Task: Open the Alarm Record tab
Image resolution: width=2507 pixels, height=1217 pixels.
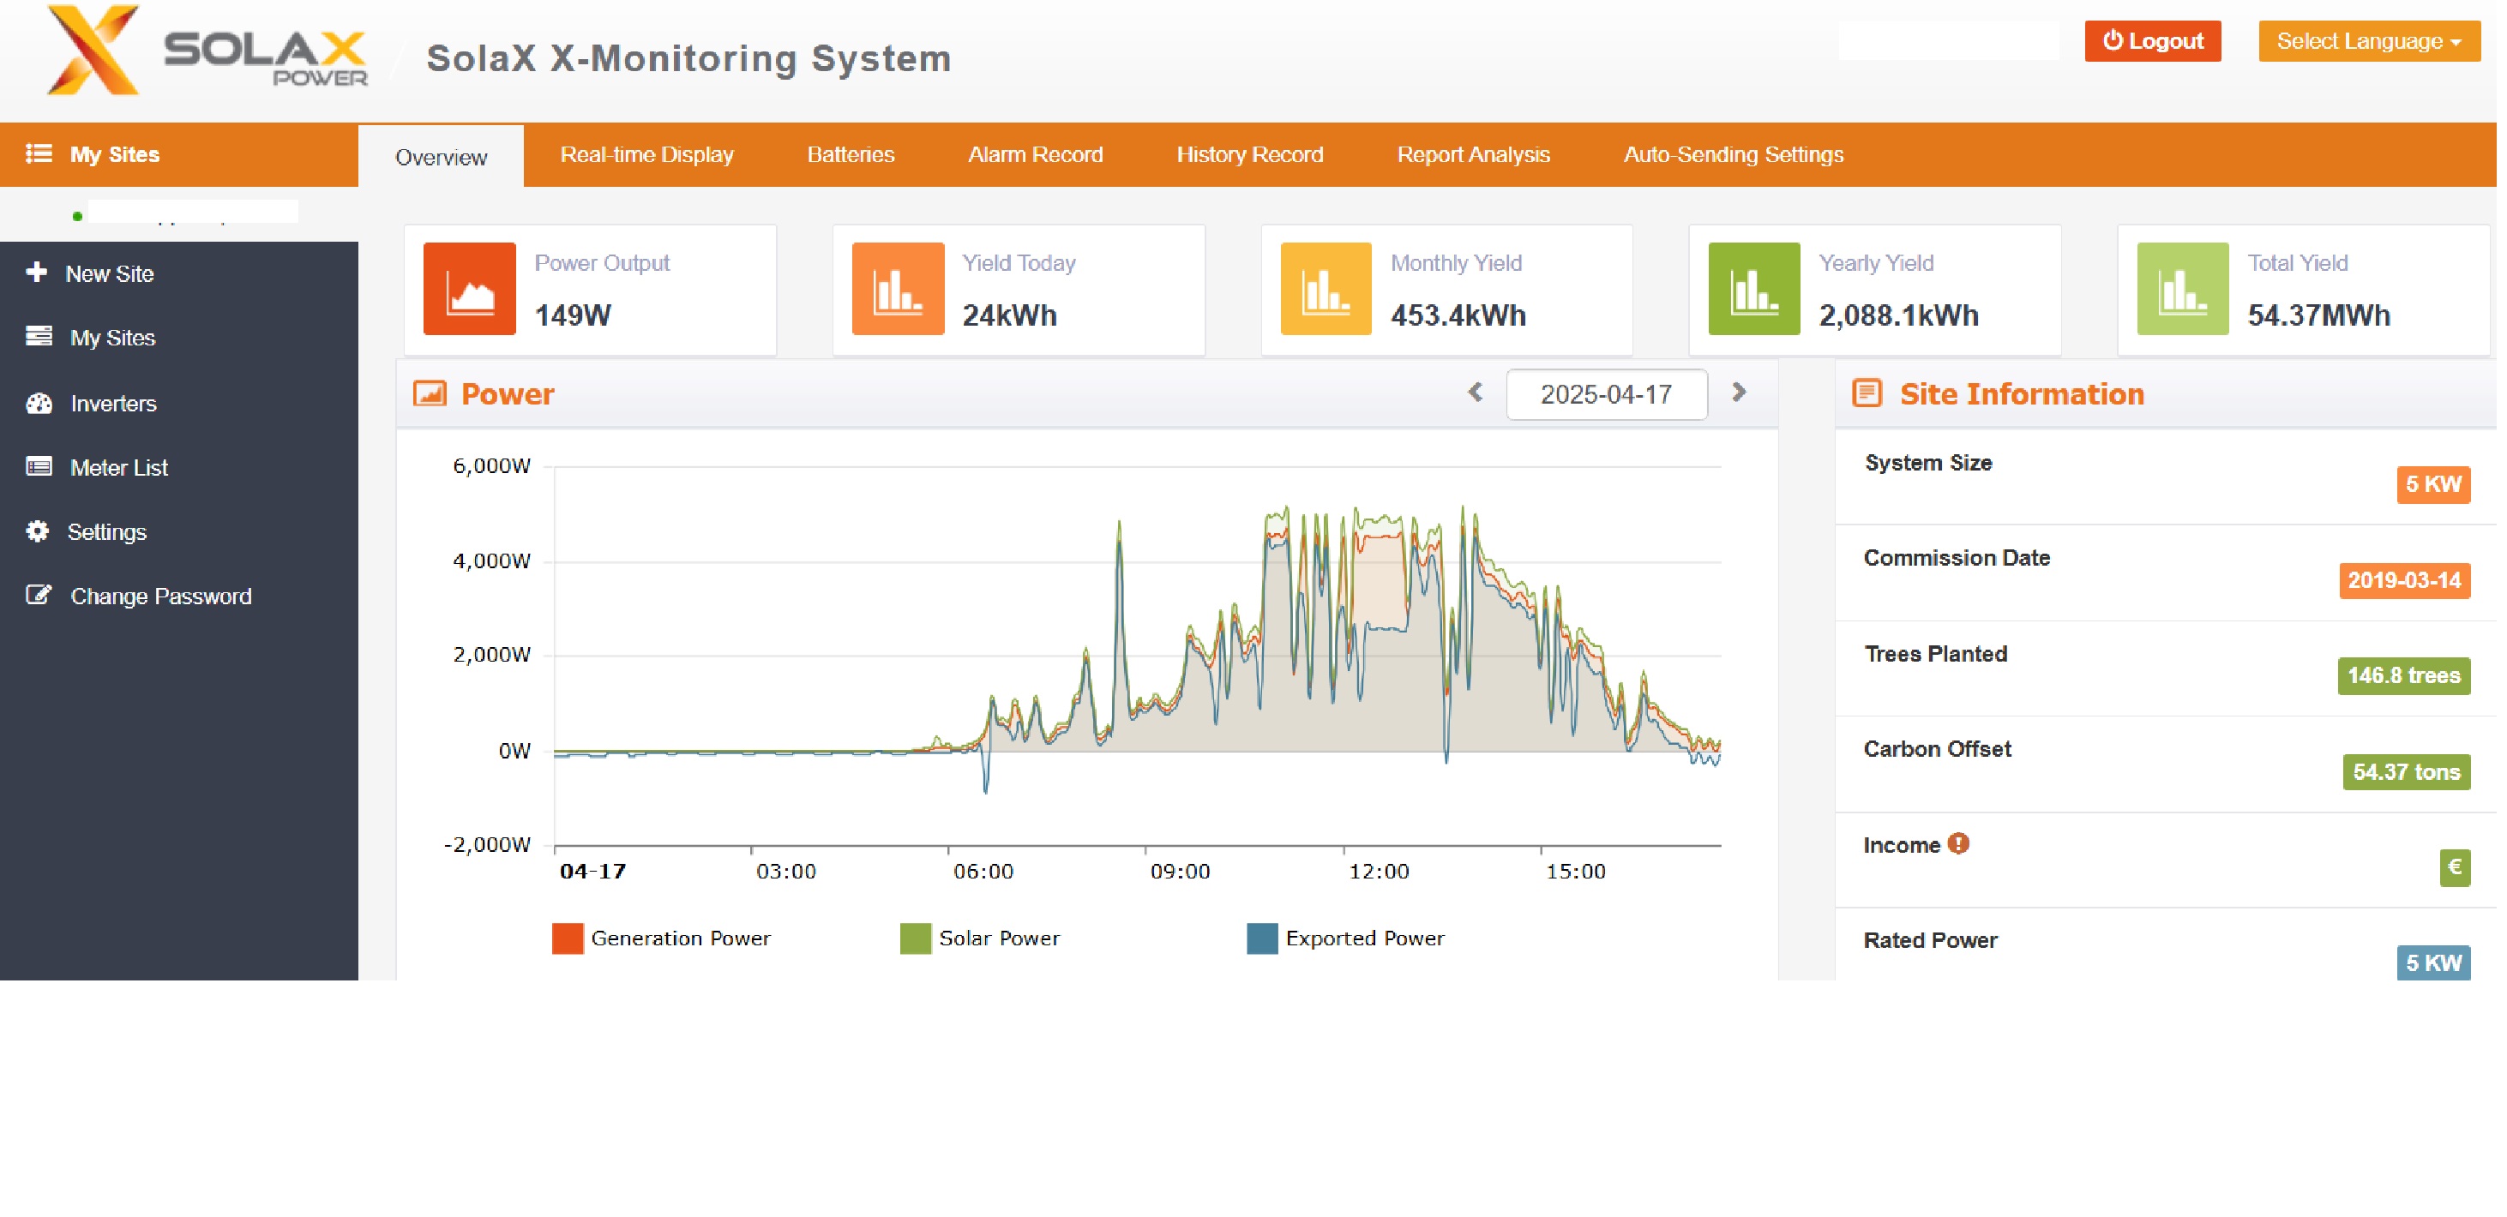Action: [1035, 154]
